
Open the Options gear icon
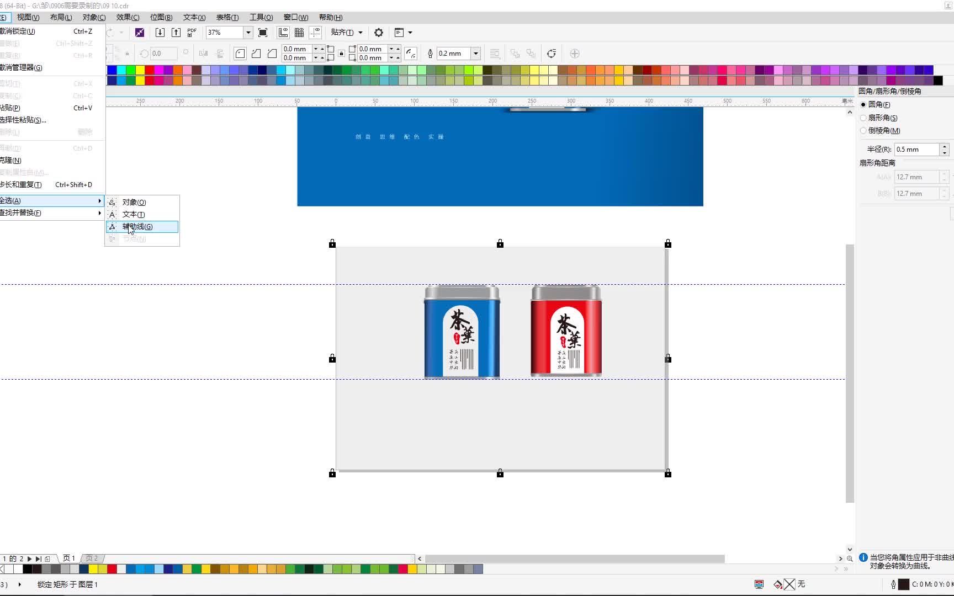[x=379, y=33]
